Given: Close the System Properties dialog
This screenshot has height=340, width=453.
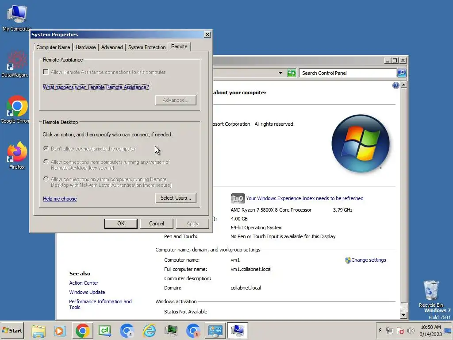Looking at the screenshot, I should click(207, 35).
